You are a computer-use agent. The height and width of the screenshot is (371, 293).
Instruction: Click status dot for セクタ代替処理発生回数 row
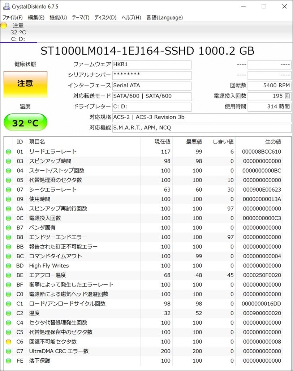tap(9, 323)
